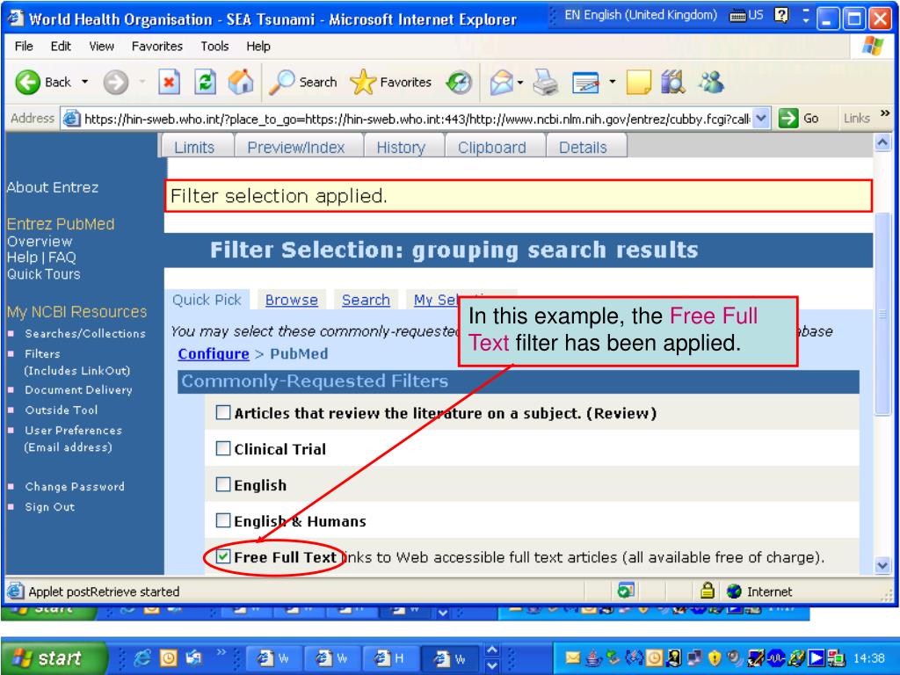The image size is (900, 675).
Task: Go to the Home page icon
Action: click(x=241, y=82)
